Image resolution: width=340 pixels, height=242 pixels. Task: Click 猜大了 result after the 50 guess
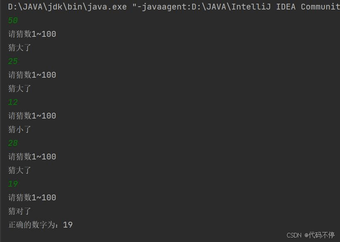[20, 48]
